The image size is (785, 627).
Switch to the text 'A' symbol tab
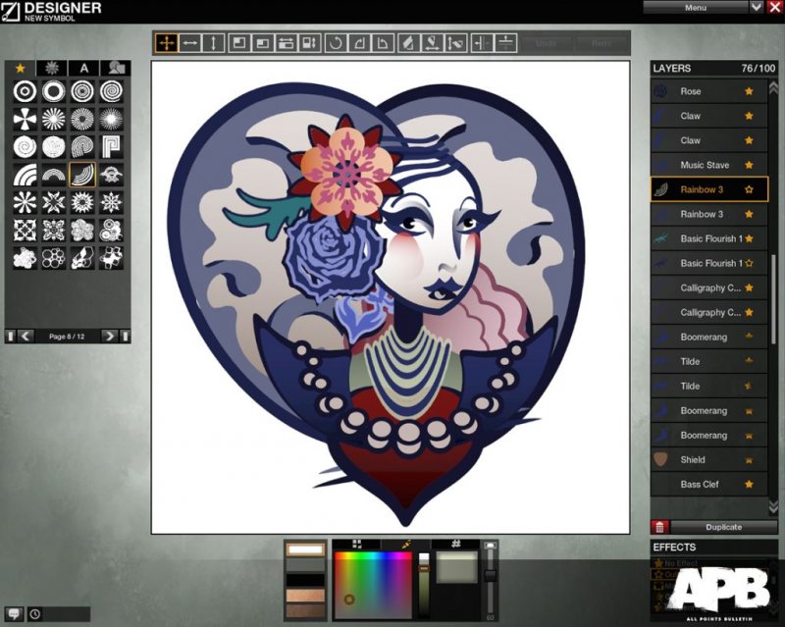[84, 68]
